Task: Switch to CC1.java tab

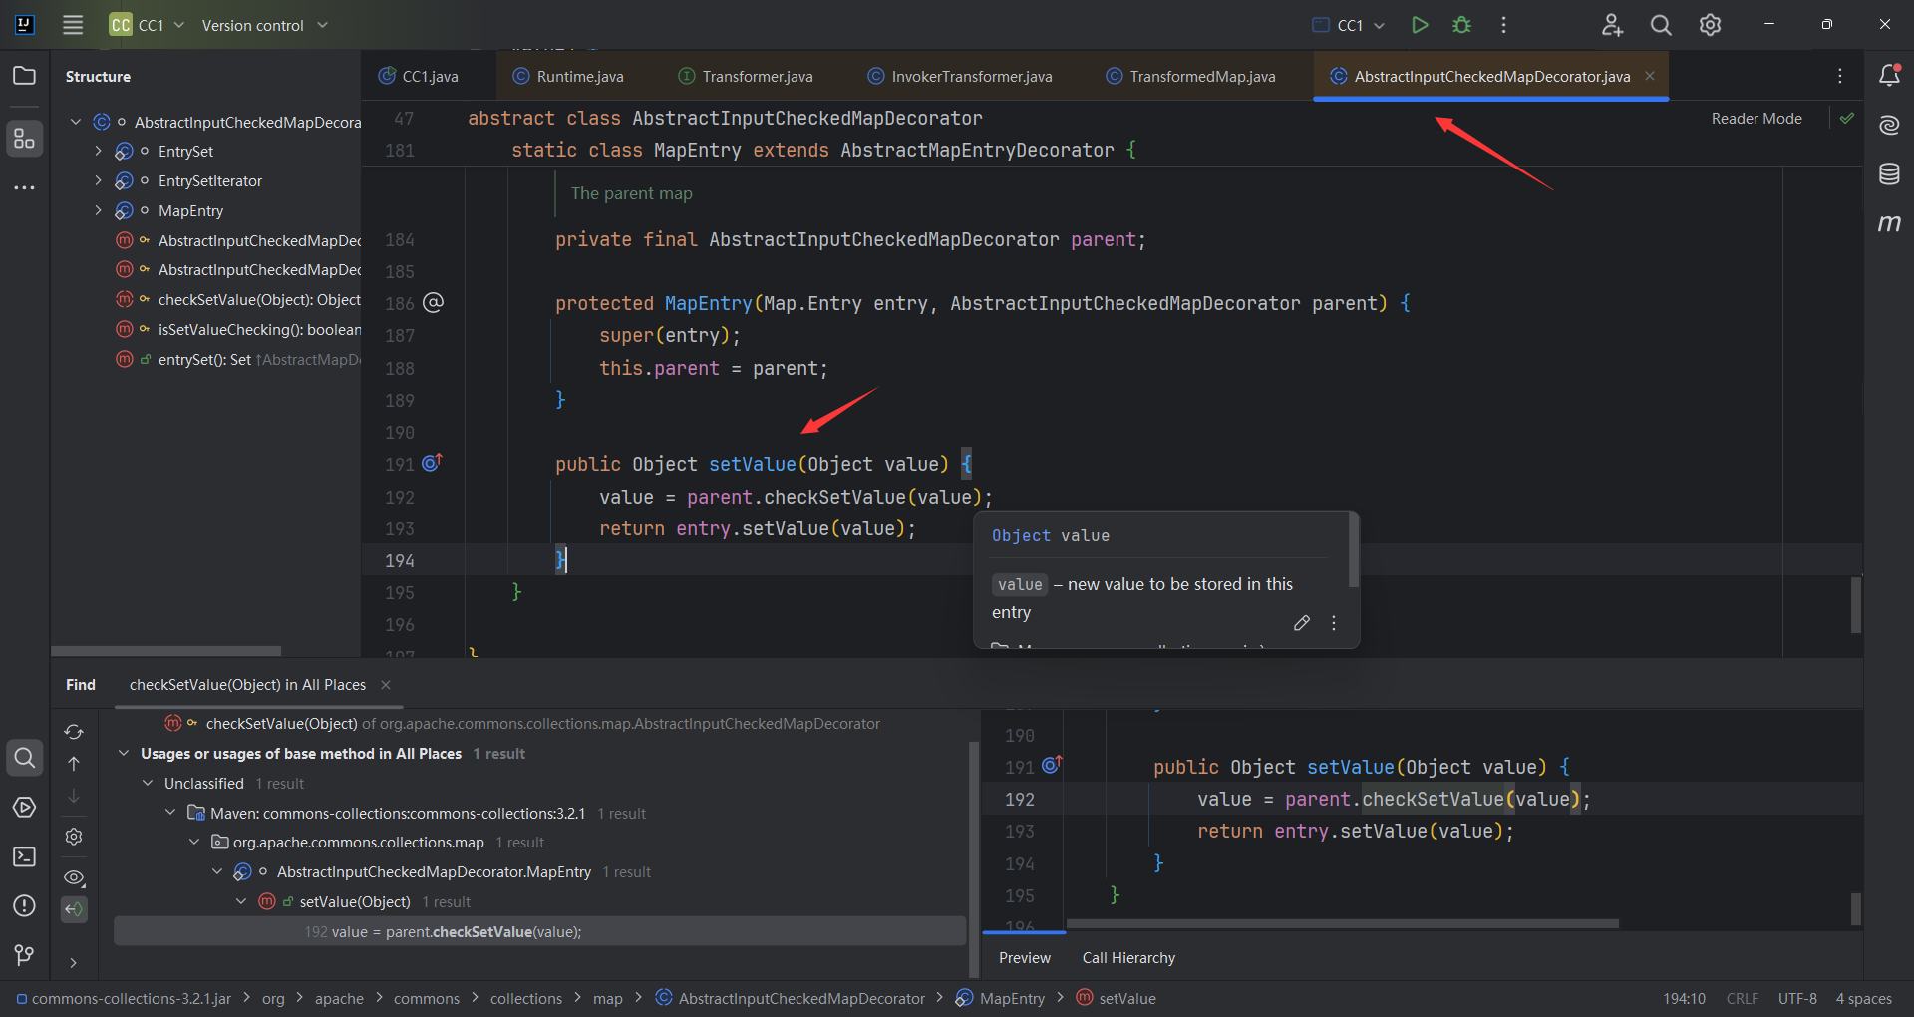Action: [x=419, y=76]
